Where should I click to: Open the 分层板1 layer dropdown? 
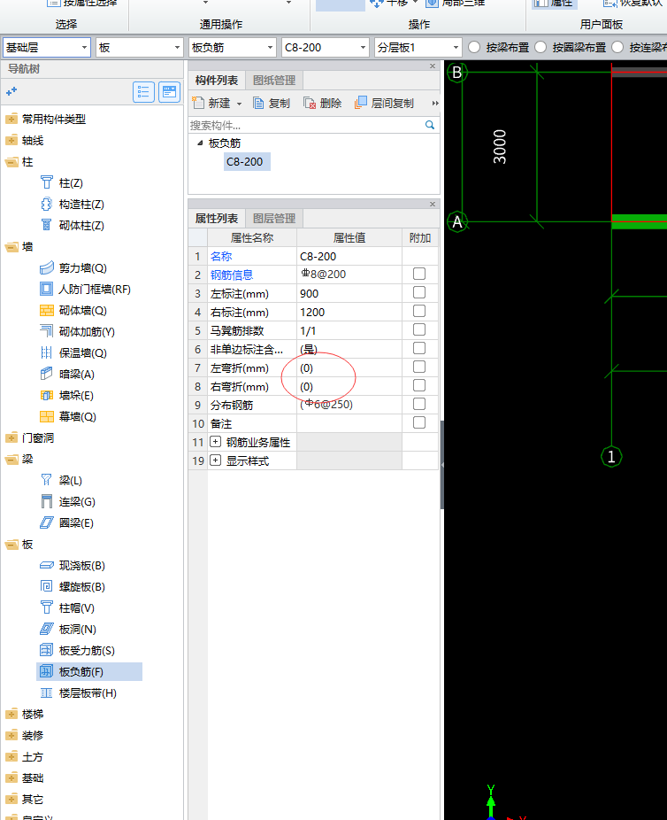click(418, 48)
